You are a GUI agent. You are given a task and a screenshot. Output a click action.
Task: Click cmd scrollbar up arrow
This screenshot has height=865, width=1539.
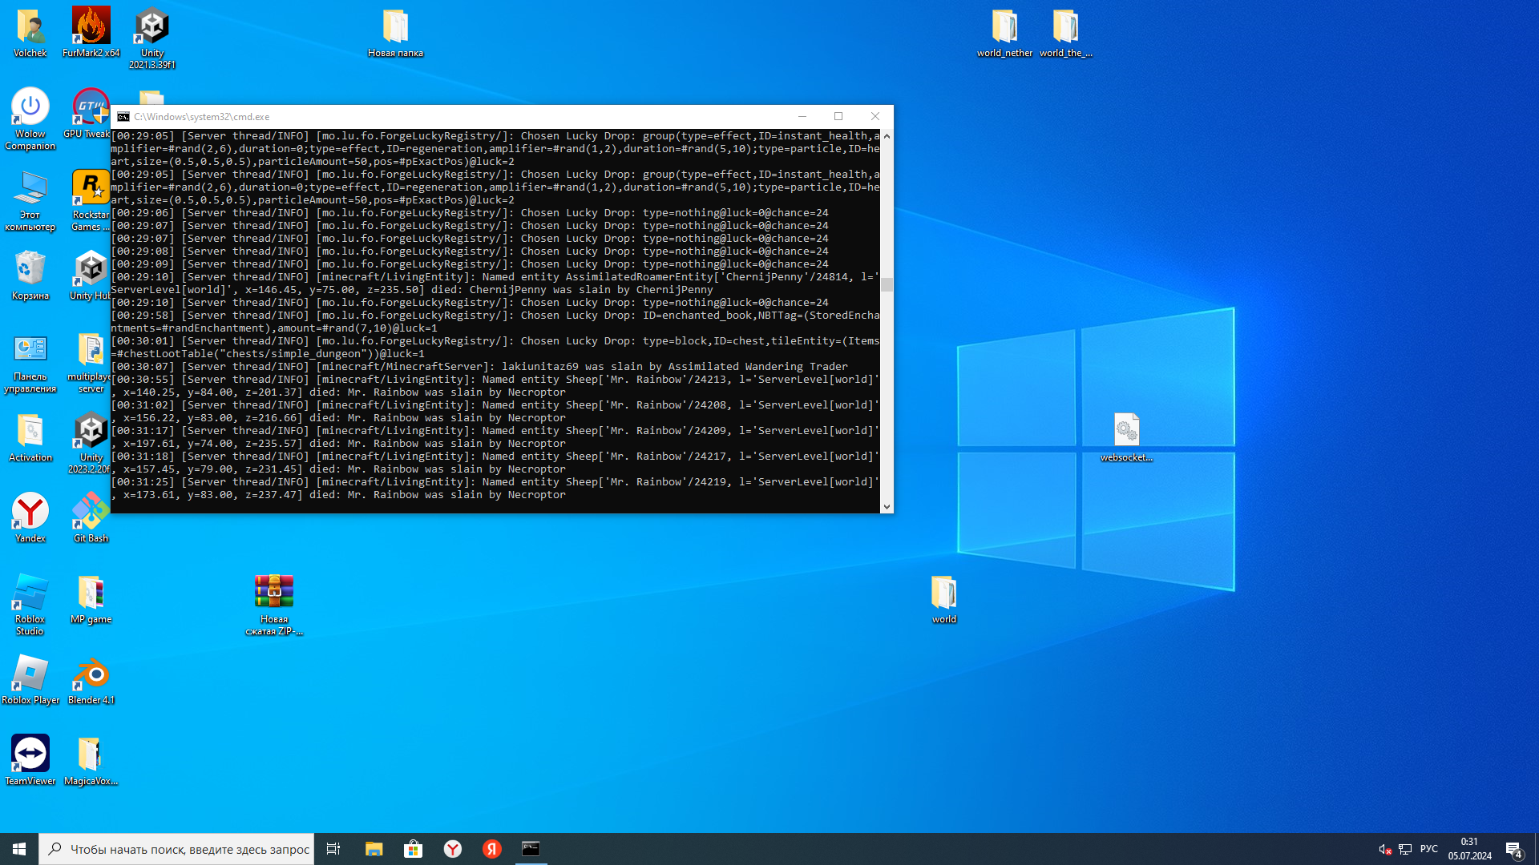coord(887,136)
